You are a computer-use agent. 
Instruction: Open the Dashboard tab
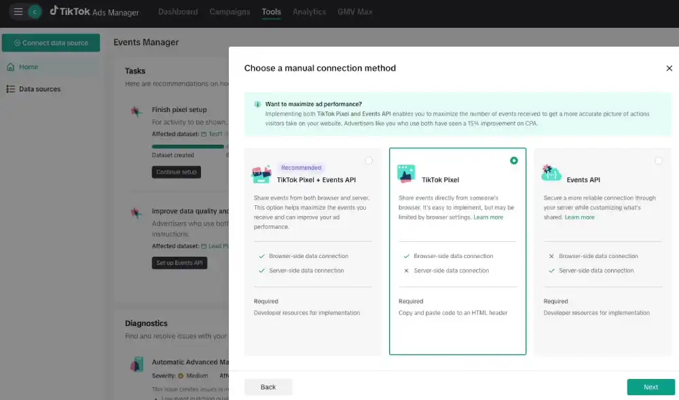178,12
